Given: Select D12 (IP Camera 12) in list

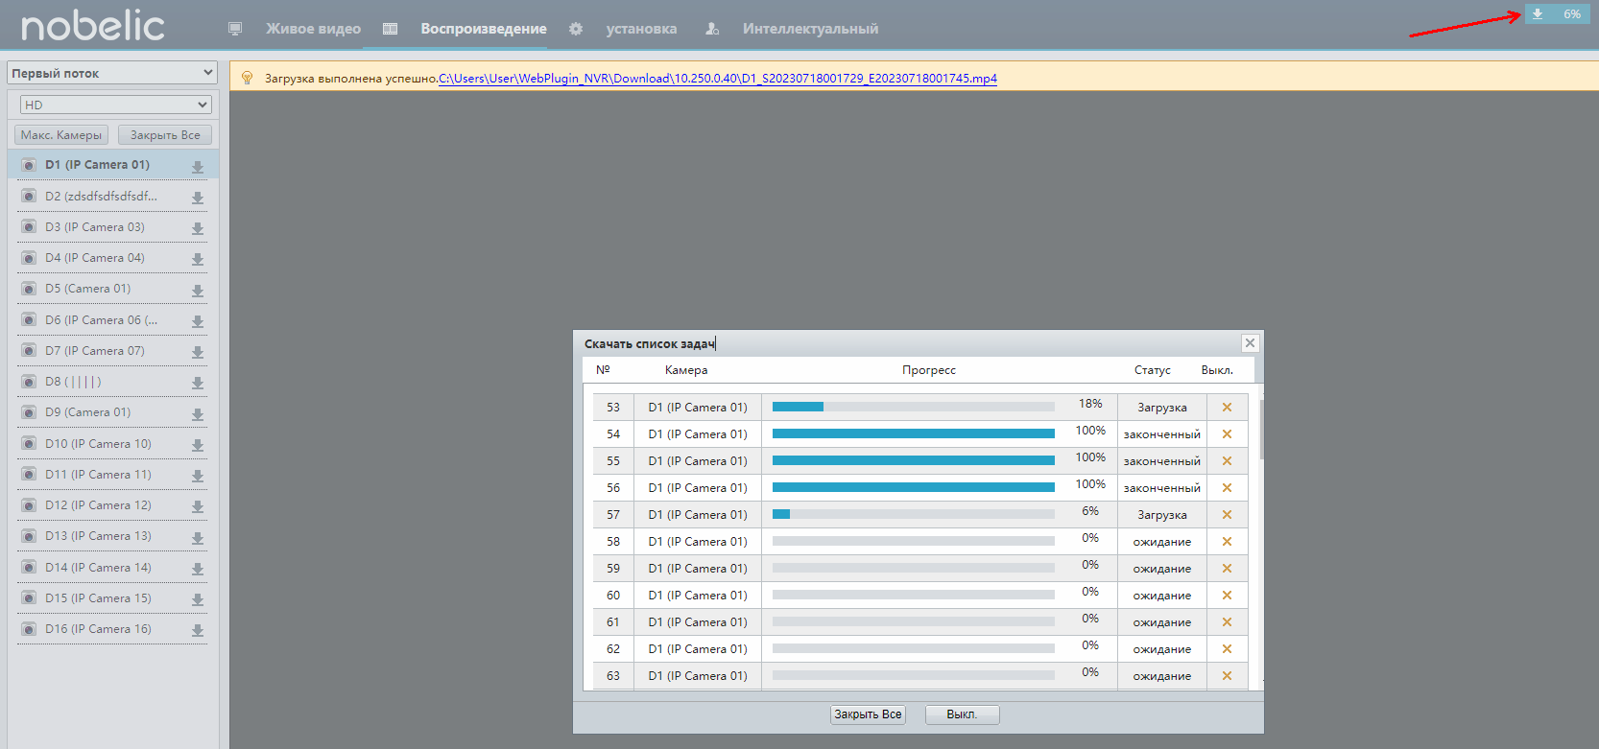Looking at the screenshot, I should click(113, 505).
